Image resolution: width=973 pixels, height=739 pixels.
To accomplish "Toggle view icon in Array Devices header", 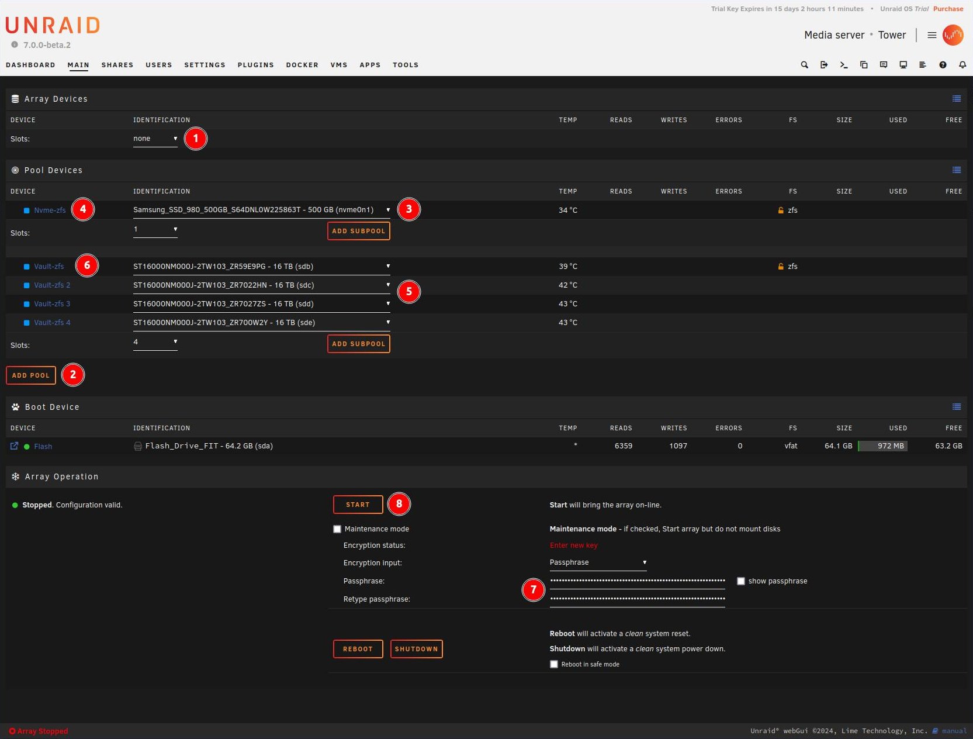I will tap(957, 99).
